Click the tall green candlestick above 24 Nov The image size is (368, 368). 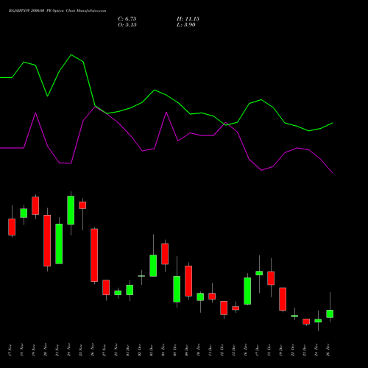click(x=71, y=210)
